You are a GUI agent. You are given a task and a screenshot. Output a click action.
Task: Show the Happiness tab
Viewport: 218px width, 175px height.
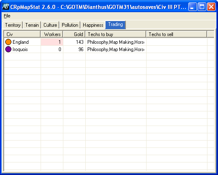pyautogui.click(x=93, y=25)
